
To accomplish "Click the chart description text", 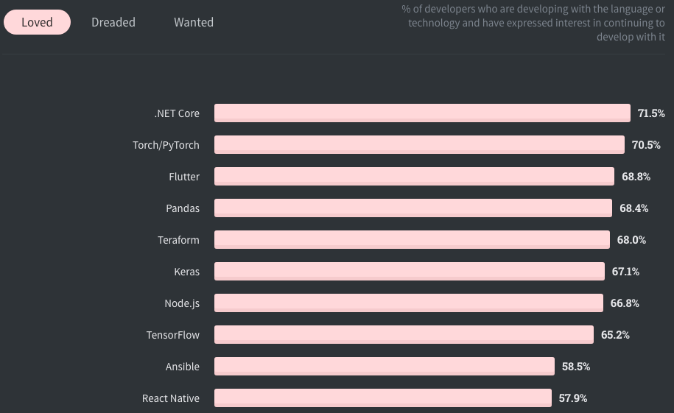I will (x=533, y=23).
